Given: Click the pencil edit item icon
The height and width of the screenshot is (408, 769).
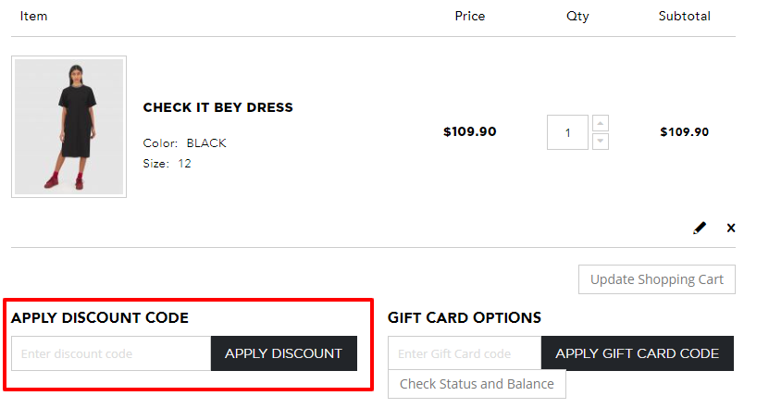Looking at the screenshot, I should click(x=700, y=228).
